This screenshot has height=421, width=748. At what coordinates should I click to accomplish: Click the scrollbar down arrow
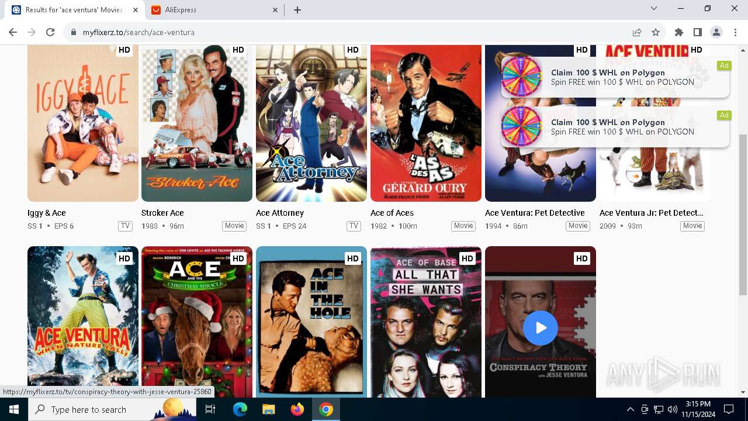pos(743,392)
